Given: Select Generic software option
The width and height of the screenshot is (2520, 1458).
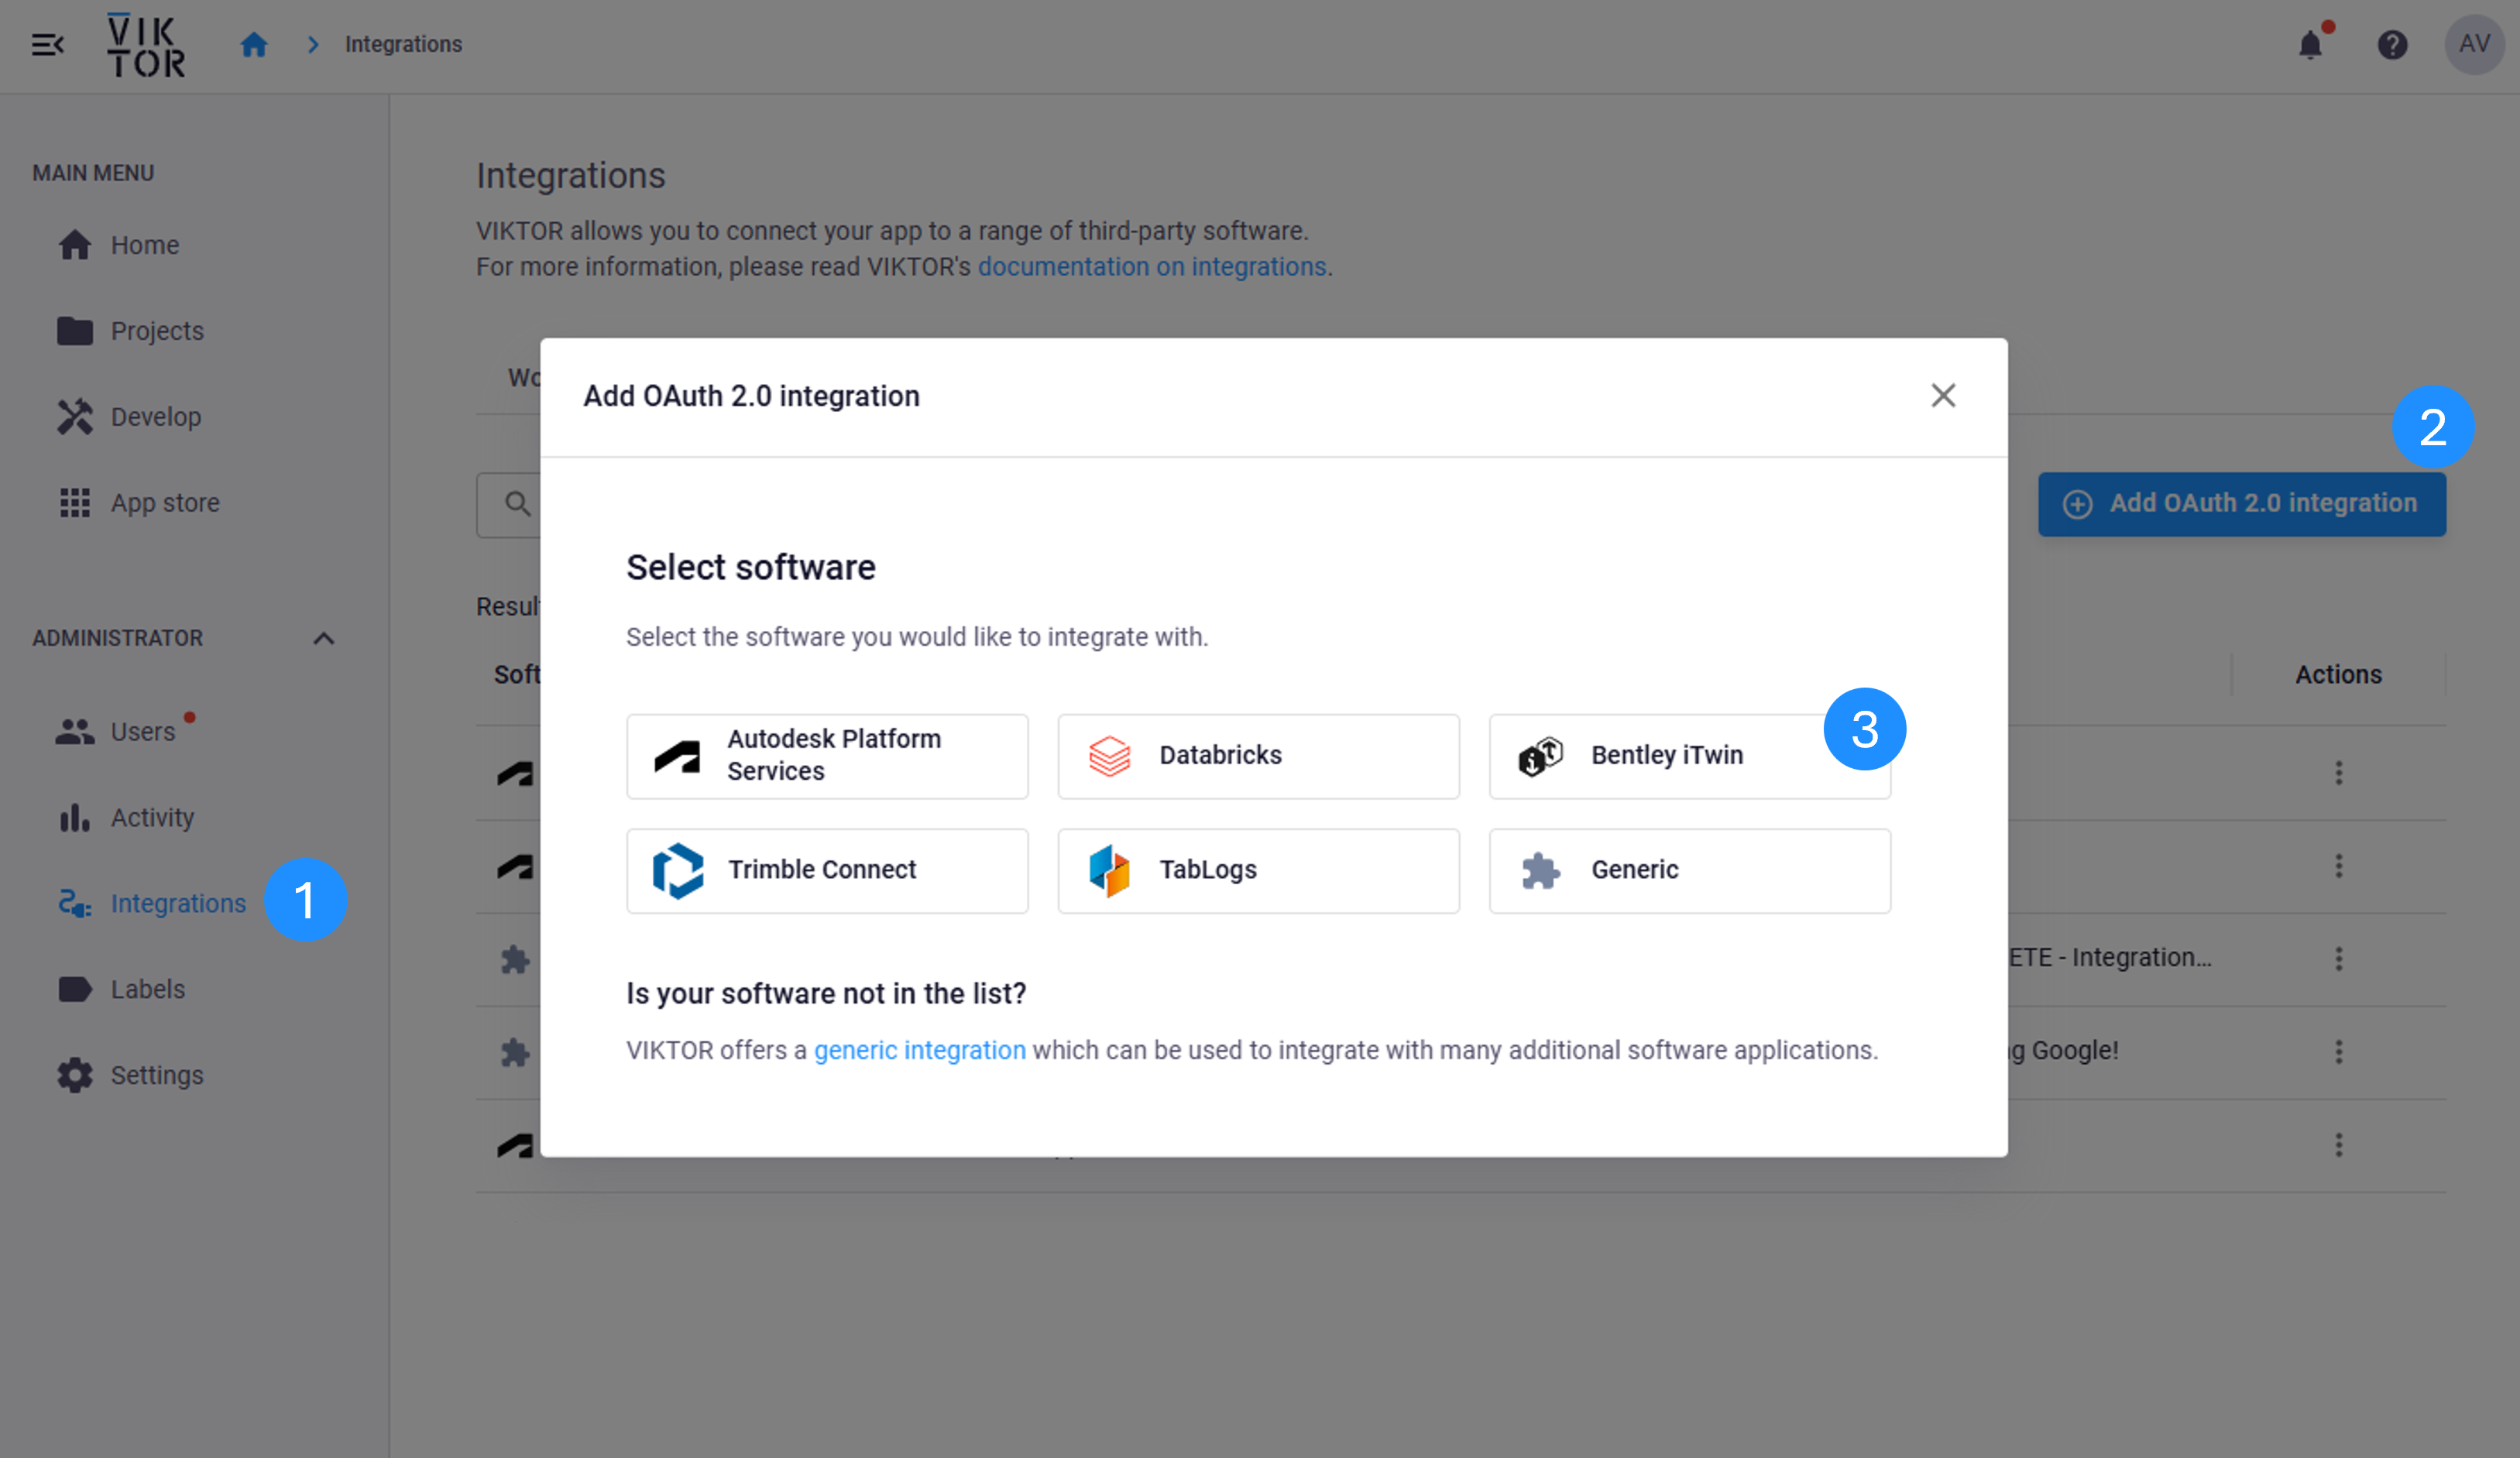Looking at the screenshot, I should (x=1689, y=871).
